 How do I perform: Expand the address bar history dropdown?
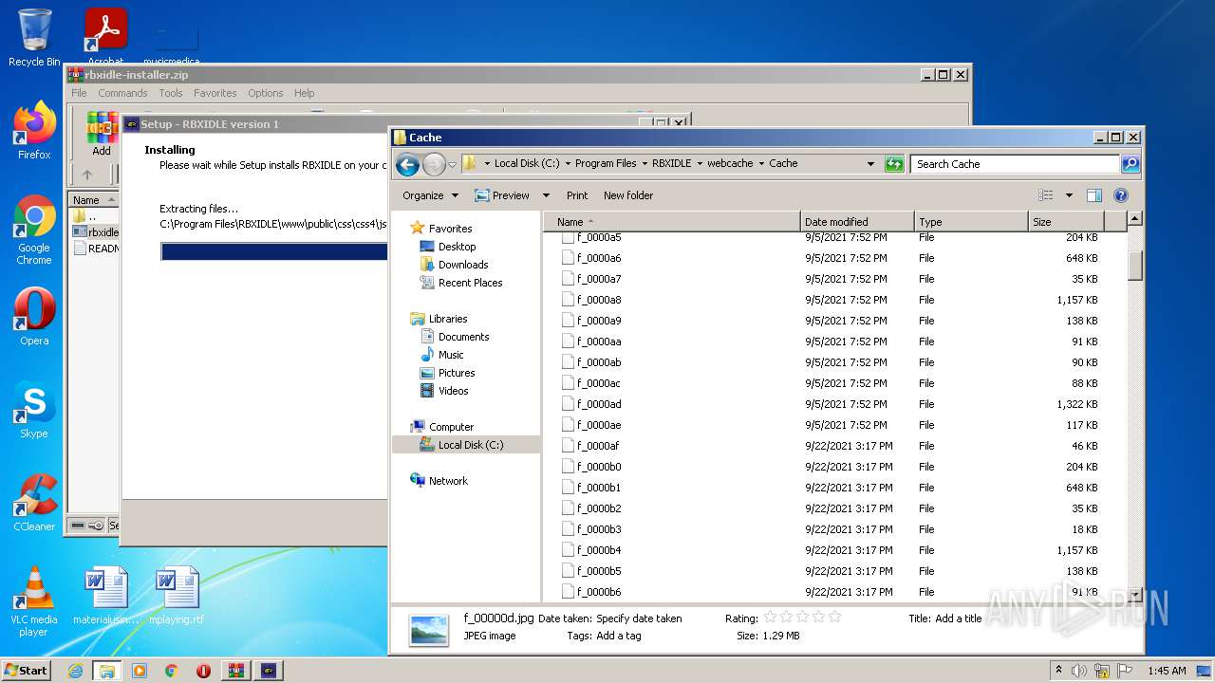click(x=870, y=164)
